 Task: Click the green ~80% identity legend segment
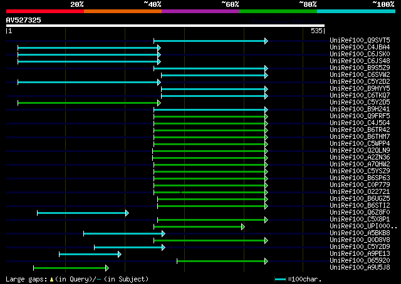(x=278, y=11)
